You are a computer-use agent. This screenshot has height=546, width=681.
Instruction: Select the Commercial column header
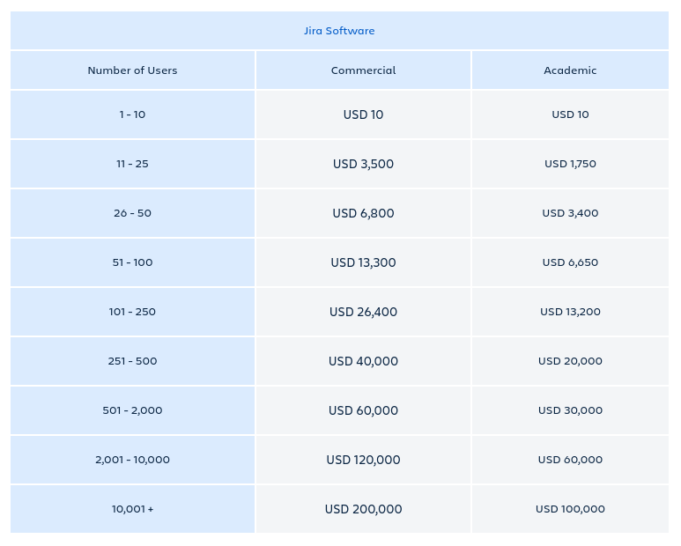tap(363, 70)
